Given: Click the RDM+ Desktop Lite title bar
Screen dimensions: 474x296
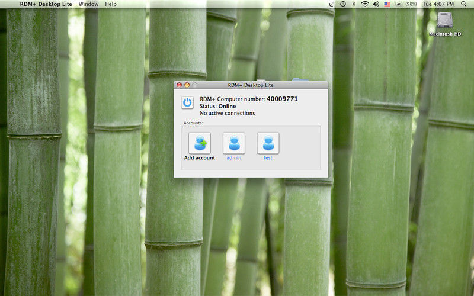Looking at the screenshot, I should [x=251, y=85].
